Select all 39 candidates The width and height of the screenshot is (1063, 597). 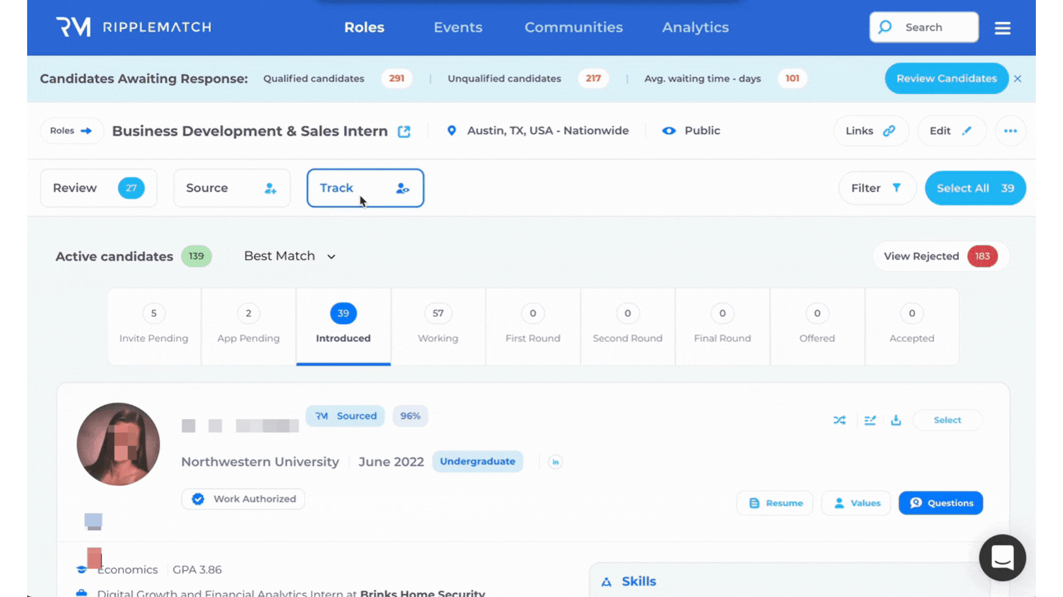[x=975, y=188]
